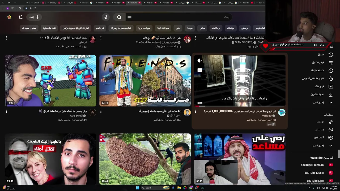
Task: Open options menu for TheSaudiReporters video
Action: (101, 38)
